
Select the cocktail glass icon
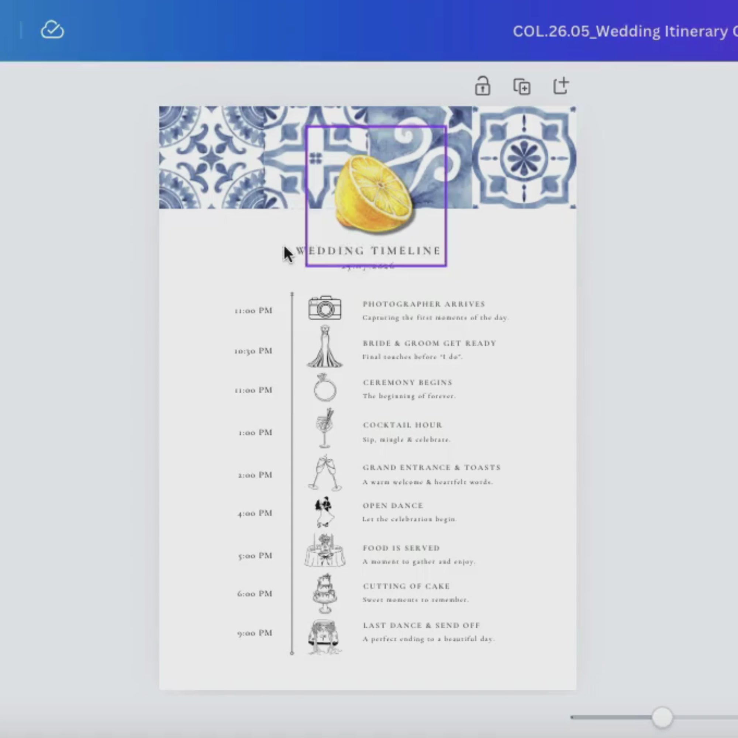(325, 428)
